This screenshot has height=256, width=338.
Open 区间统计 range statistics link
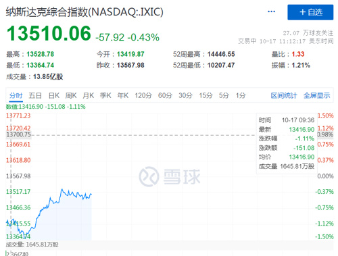284,95
